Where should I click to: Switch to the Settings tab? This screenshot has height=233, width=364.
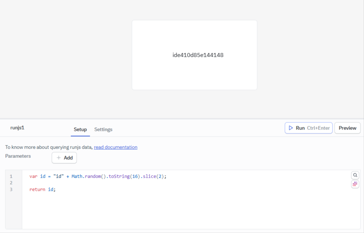tap(103, 129)
